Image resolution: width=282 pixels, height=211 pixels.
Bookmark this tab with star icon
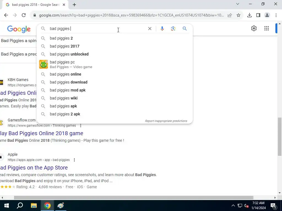coord(238,15)
